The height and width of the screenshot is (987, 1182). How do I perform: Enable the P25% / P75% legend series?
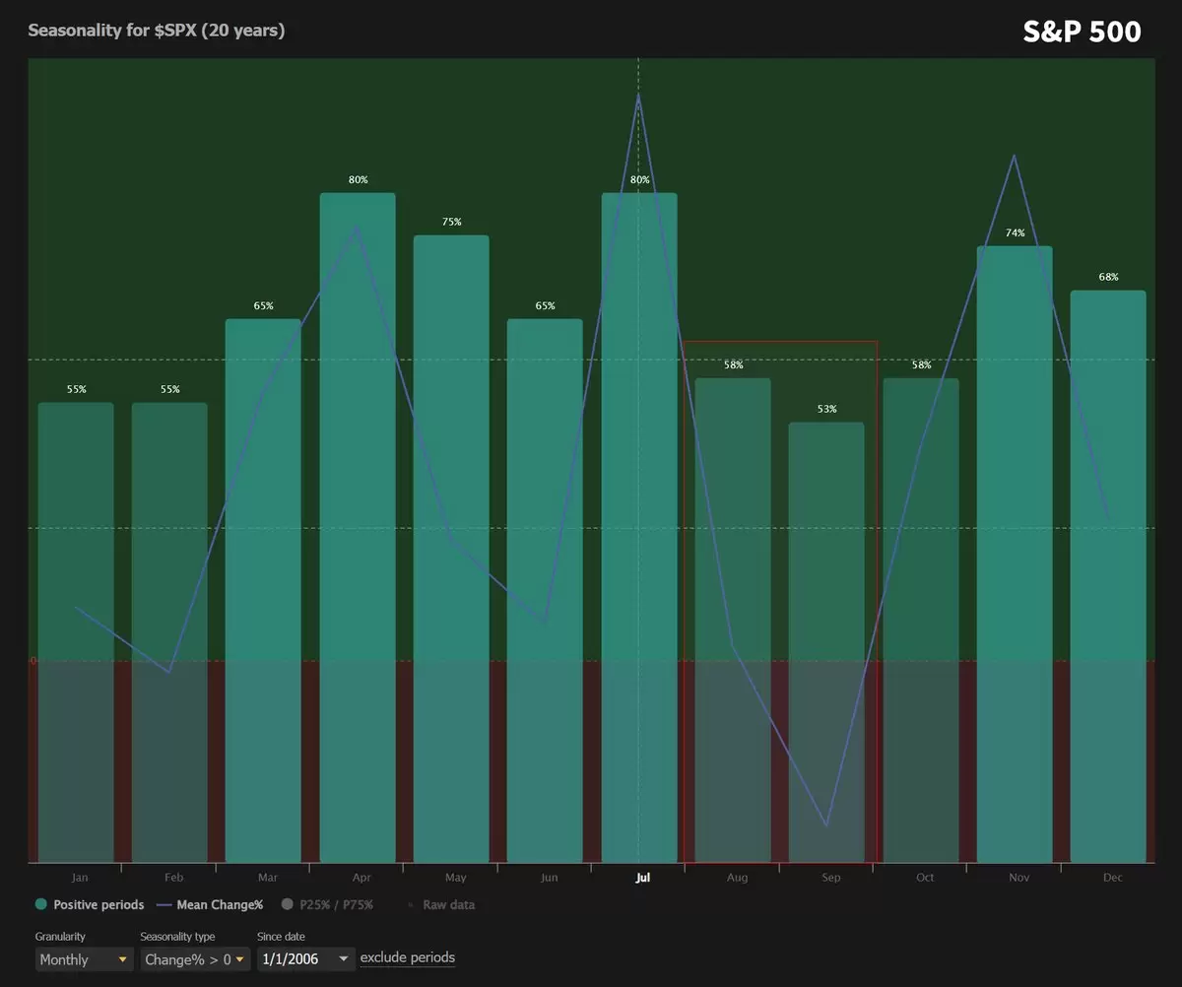[x=328, y=904]
